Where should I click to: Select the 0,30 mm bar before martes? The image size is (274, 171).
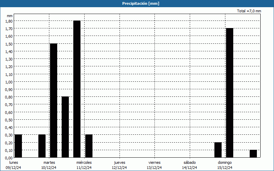pos(42,146)
